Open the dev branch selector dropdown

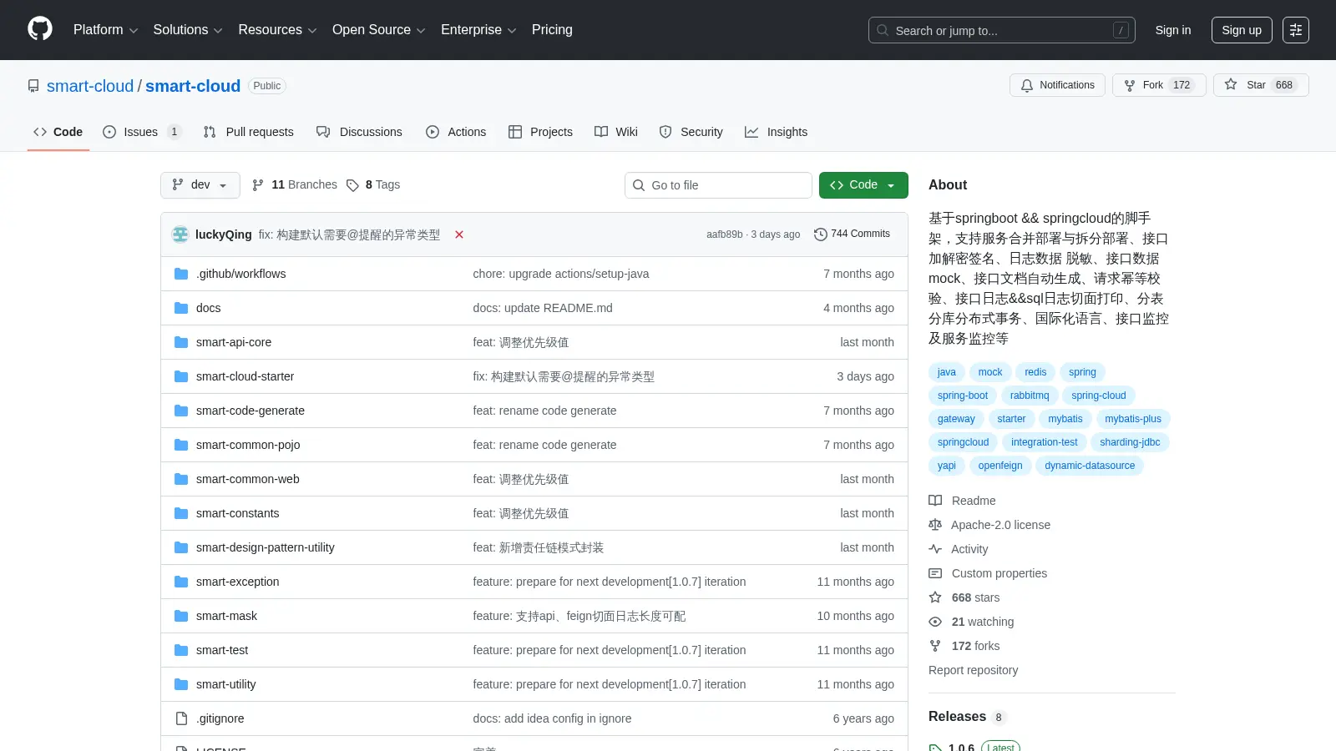click(200, 185)
